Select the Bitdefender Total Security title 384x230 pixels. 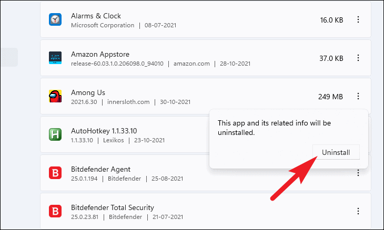113,208
